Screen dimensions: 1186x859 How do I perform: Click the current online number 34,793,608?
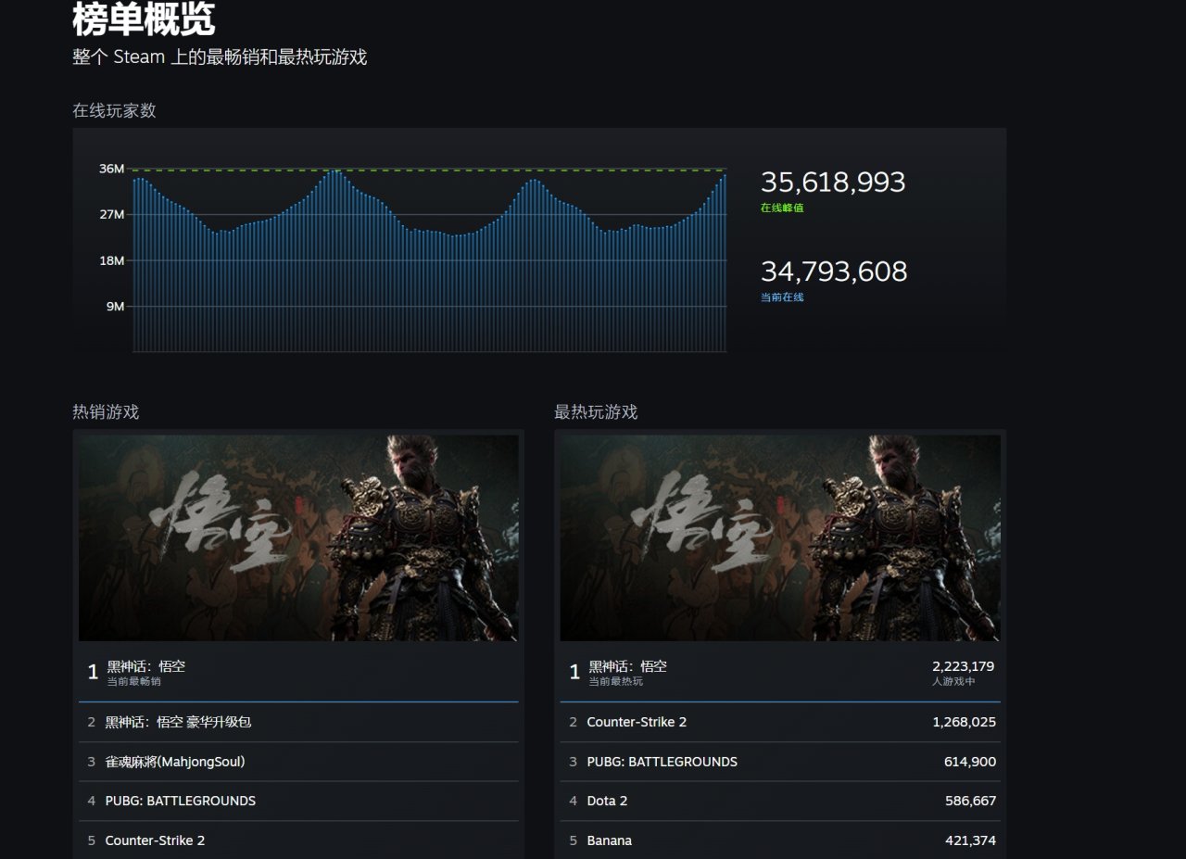point(834,272)
